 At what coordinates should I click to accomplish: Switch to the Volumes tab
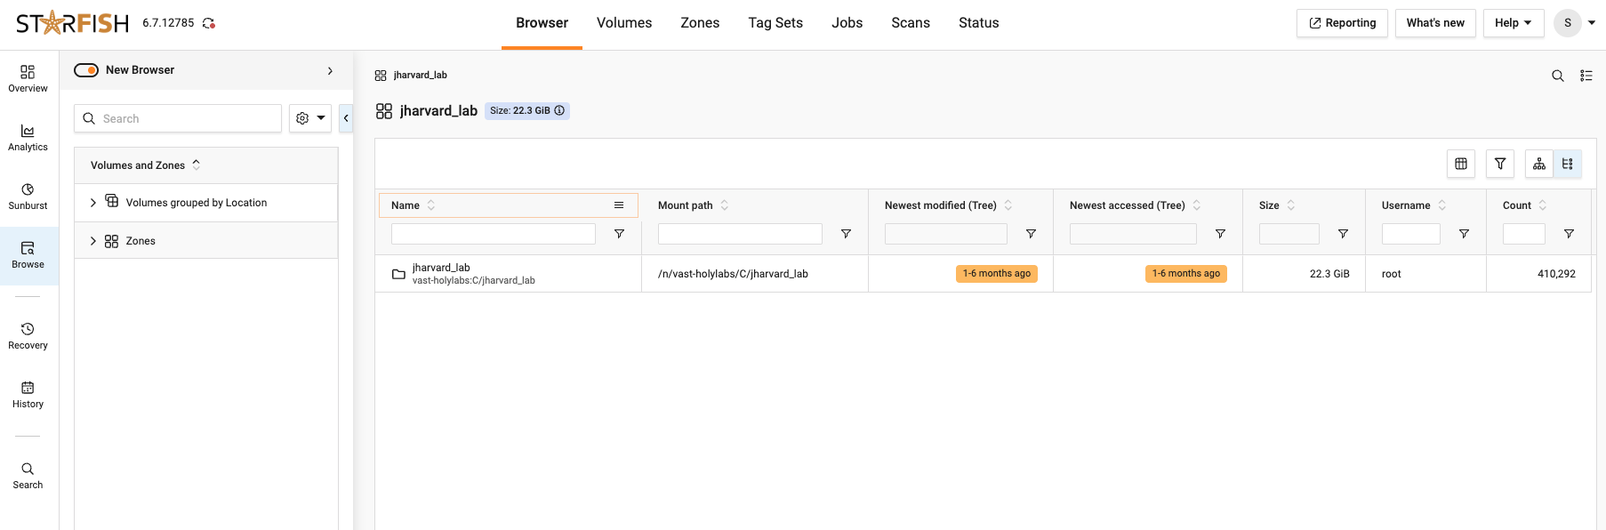click(x=623, y=23)
